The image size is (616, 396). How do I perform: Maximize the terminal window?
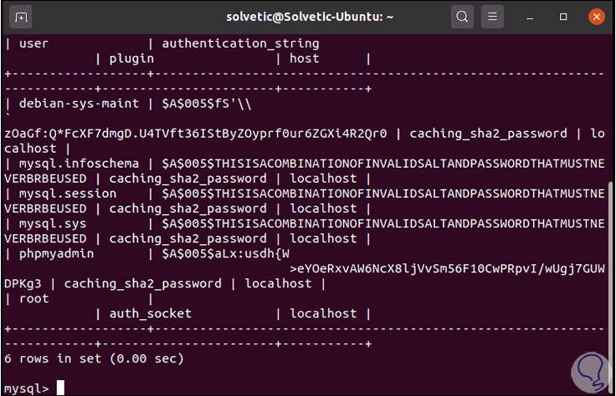pos(563,16)
